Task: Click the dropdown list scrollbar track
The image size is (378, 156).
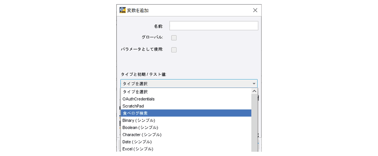Action: [x=255, y=123]
